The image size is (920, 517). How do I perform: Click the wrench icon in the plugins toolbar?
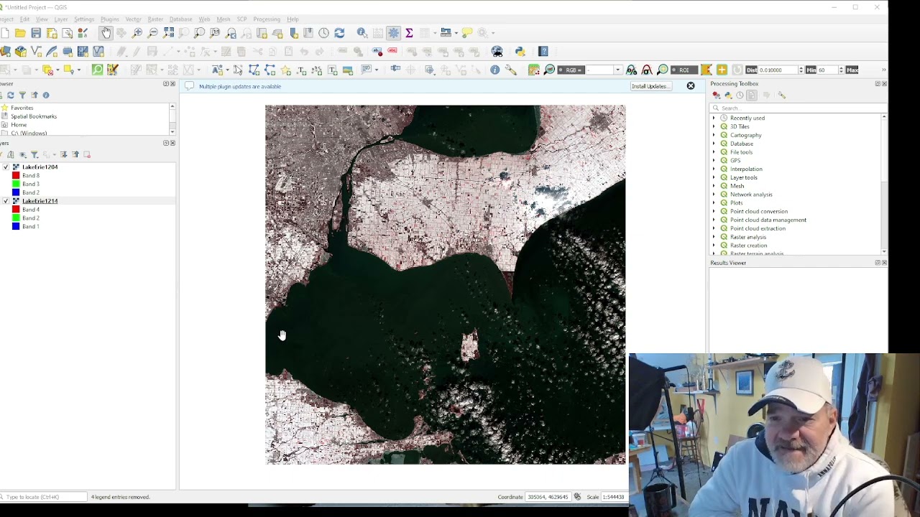tap(511, 70)
